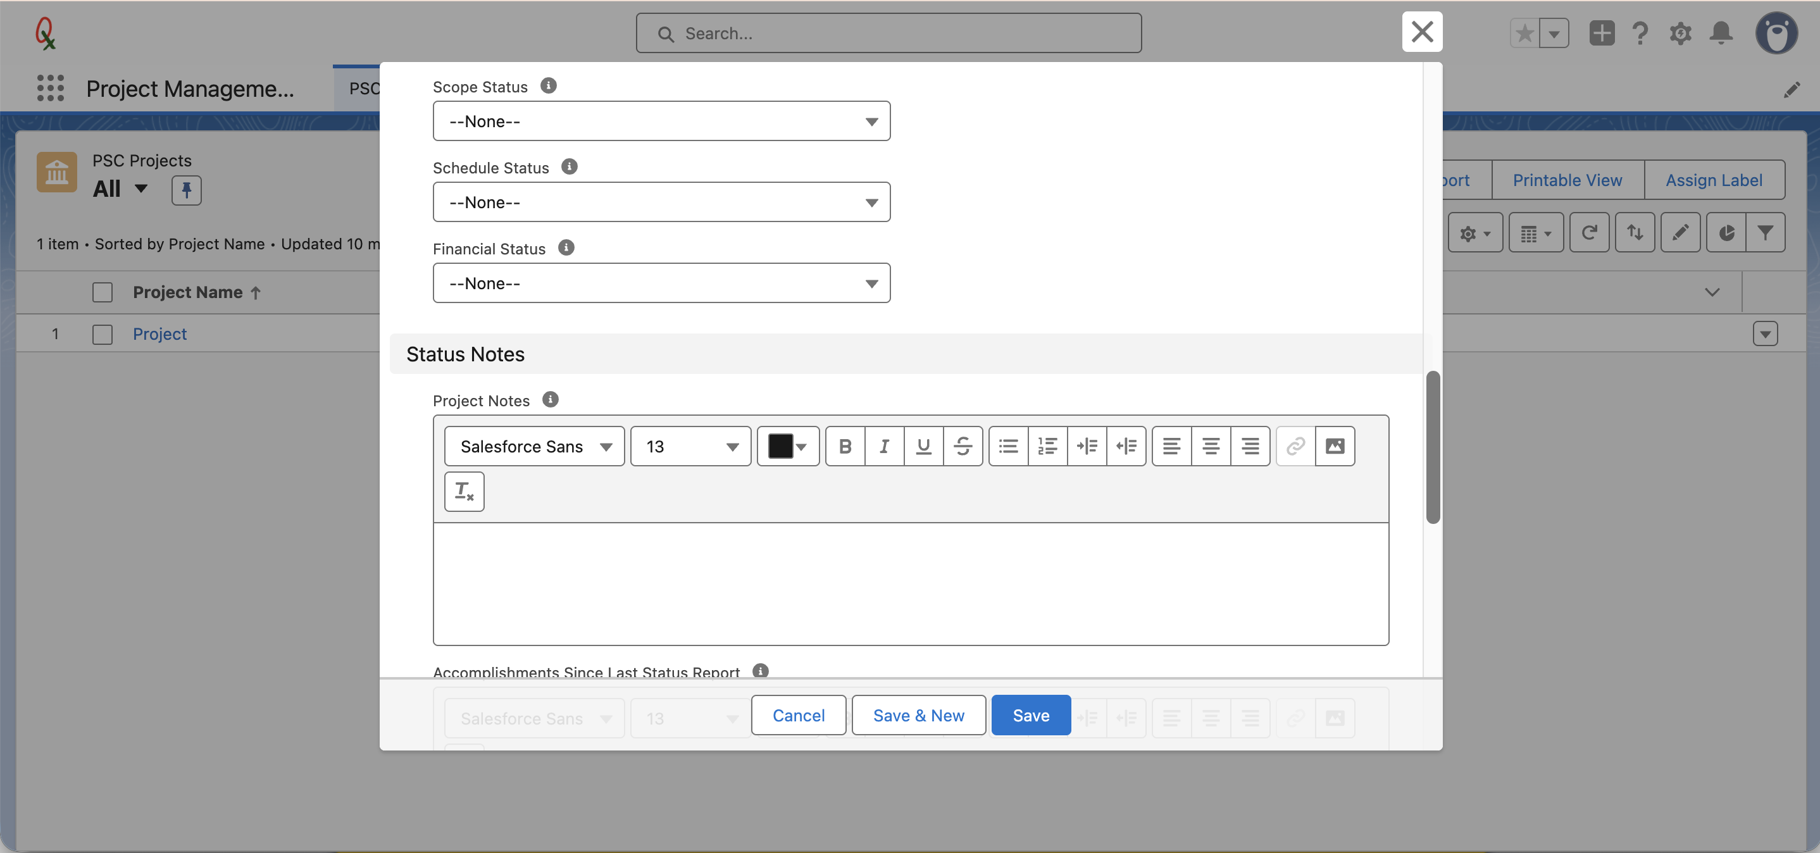Click the Cancel button
The image size is (1820, 853).
click(799, 715)
